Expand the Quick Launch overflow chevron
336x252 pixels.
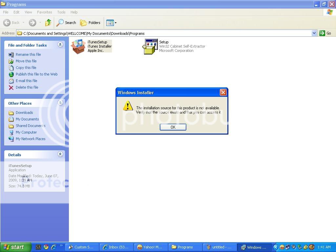[x=61, y=245]
